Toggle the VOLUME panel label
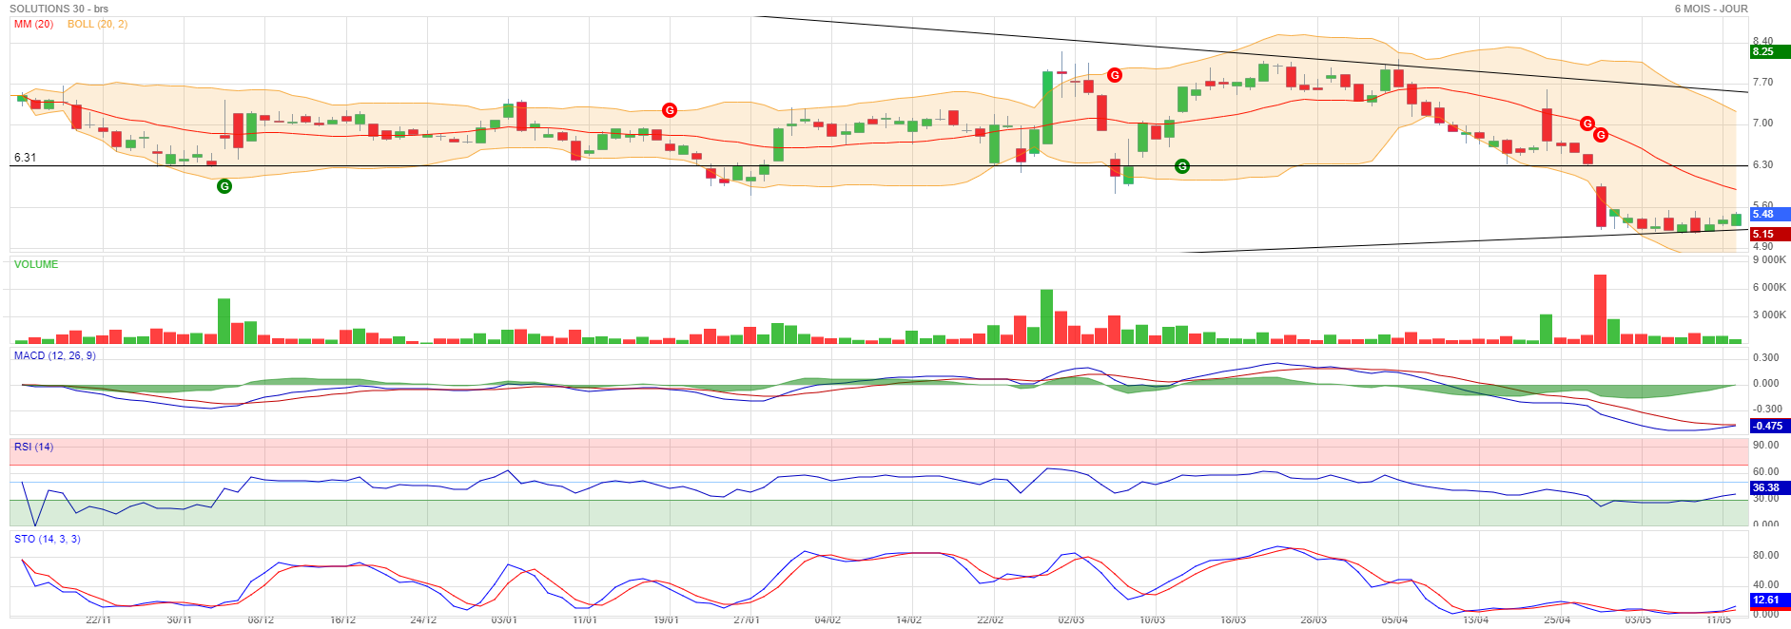 click(x=36, y=264)
